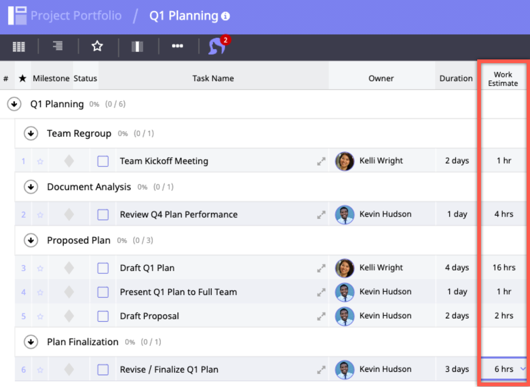Open the 6 hrs work estimate dropdown
Viewport: 530px width, 387px height.
pos(522,369)
